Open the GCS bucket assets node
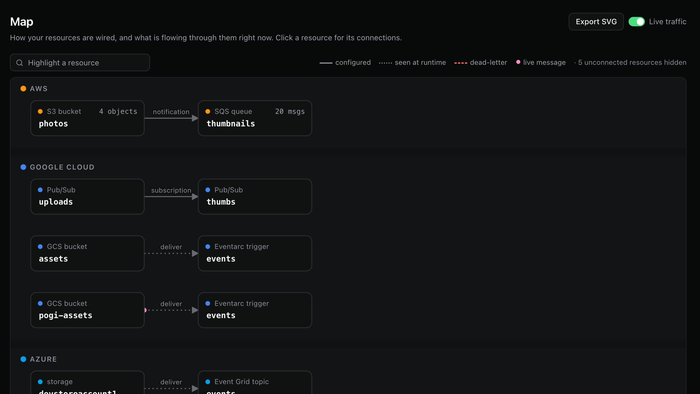The width and height of the screenshot is (700, 394). 87,253
